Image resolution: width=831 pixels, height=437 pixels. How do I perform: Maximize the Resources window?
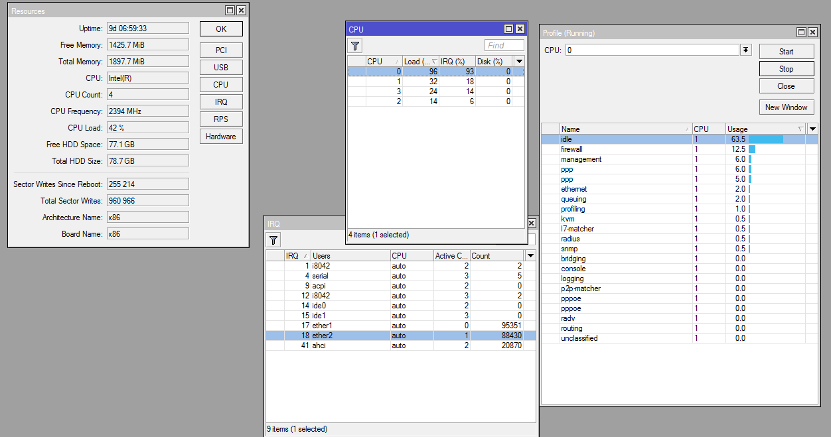click(230, 11)
